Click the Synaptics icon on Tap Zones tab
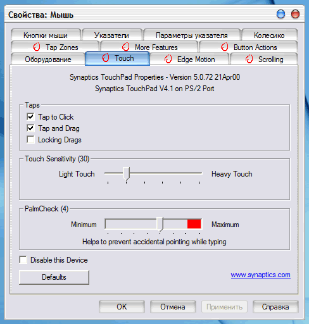Screen dimensions: 309x324 point(37,47)
